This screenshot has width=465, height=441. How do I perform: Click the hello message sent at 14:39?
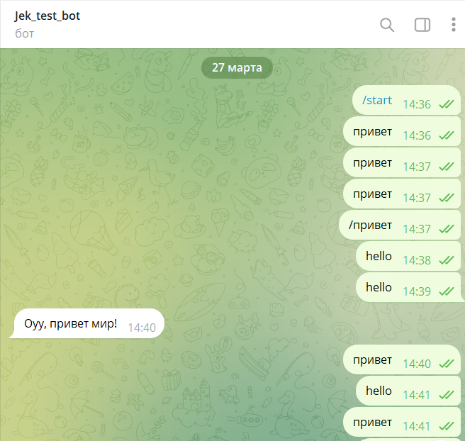click(408, 287)
